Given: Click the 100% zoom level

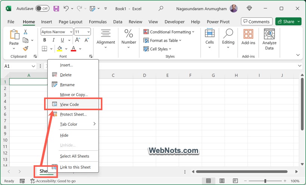Looking at the screenshot, I should tap(295, 181).
